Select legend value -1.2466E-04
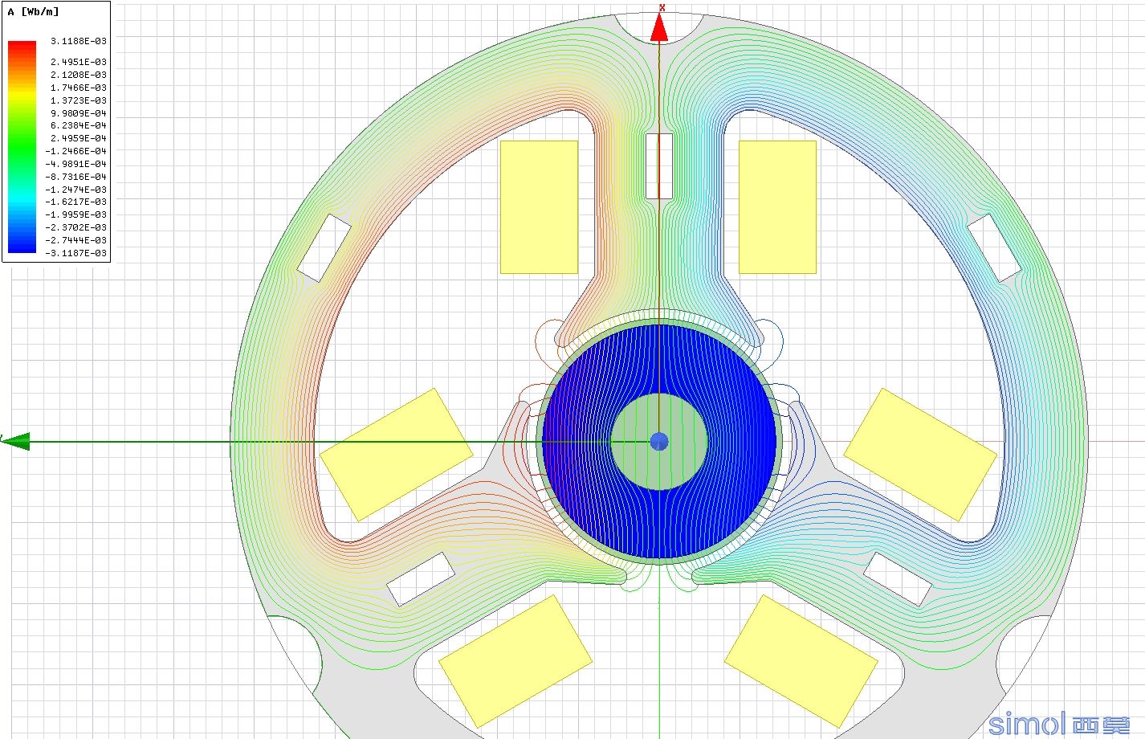Screen dimensions: 1145x739 [x=76, y=151]
